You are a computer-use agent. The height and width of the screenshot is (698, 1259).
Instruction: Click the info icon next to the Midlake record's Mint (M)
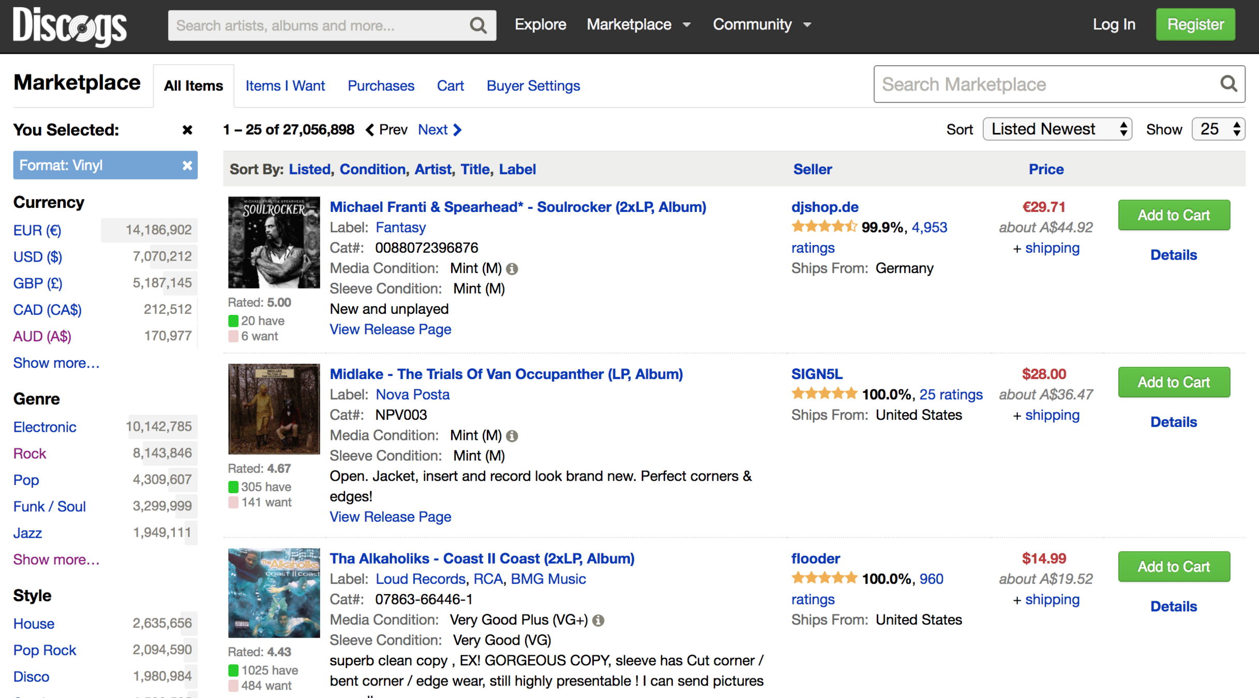[x=512, y=436]
